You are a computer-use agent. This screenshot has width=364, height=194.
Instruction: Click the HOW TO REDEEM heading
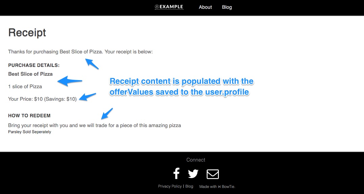point(29,116)
